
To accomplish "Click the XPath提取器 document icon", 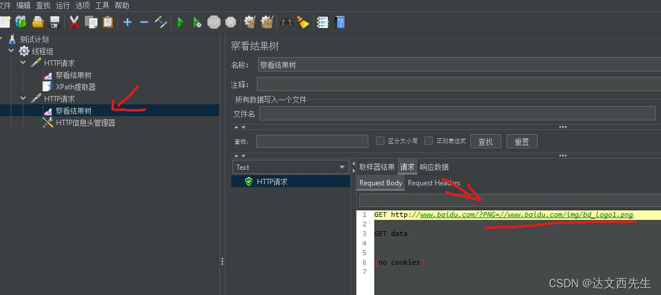I will click(48, 87).
